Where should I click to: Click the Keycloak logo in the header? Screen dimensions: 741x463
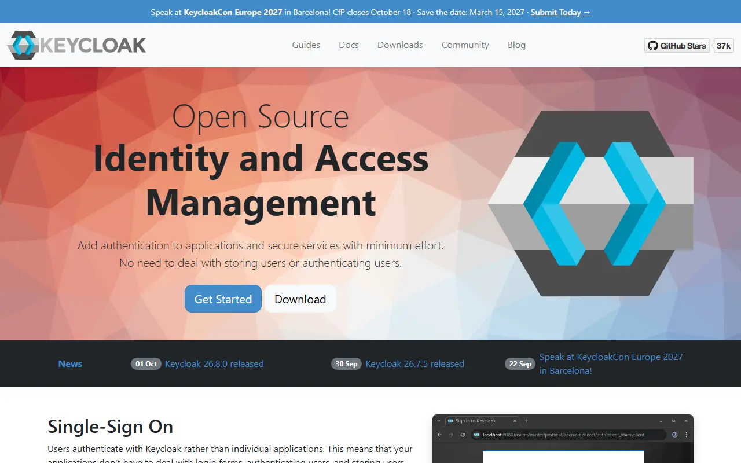(x=76, y=45)
